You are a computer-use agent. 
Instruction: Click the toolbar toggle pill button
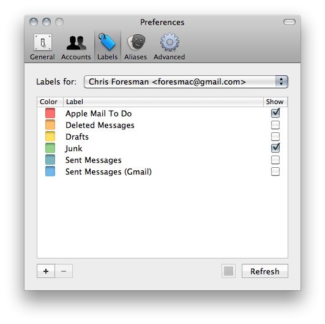290,22
